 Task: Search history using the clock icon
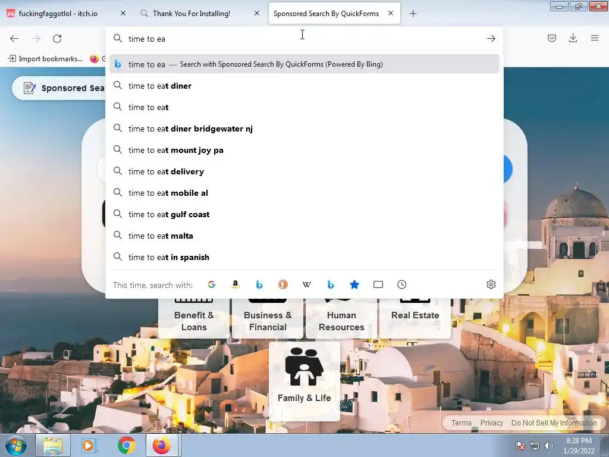click(401, 284)
